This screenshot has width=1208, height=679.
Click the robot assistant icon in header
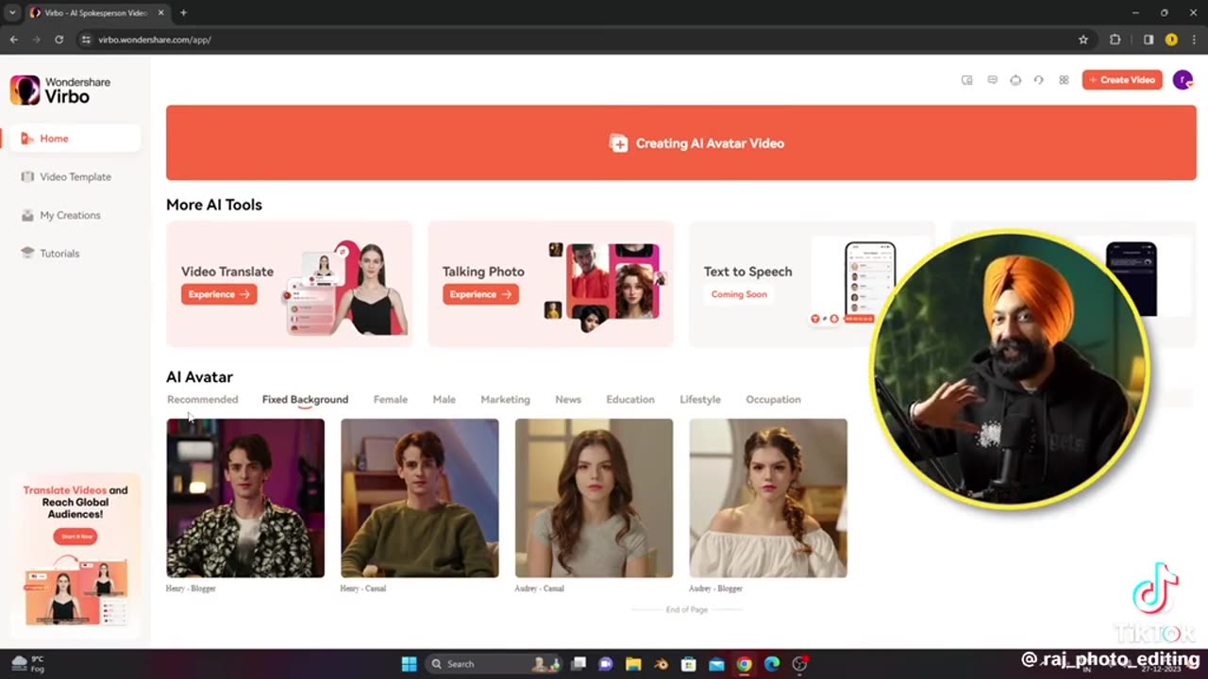pos(1015,80)
